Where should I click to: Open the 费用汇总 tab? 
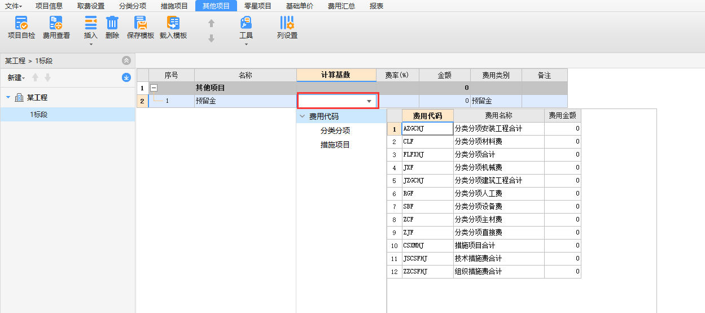[341, 6]
